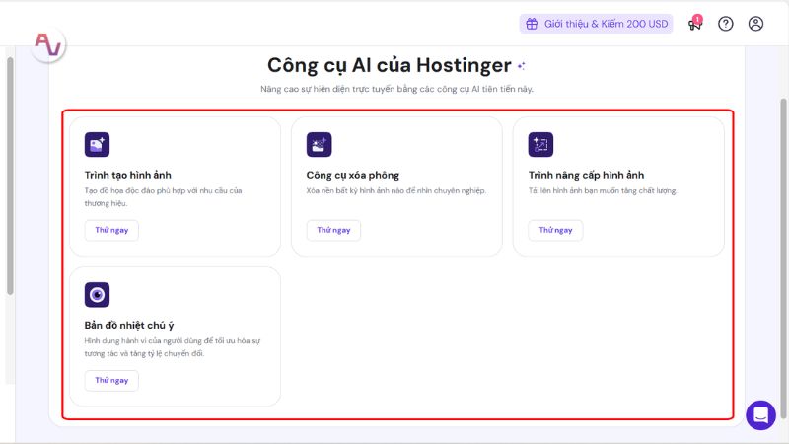Click the Công cụ xóa phông icon
789x444 pixels.
pyautogui.click(x=319, y=144)
